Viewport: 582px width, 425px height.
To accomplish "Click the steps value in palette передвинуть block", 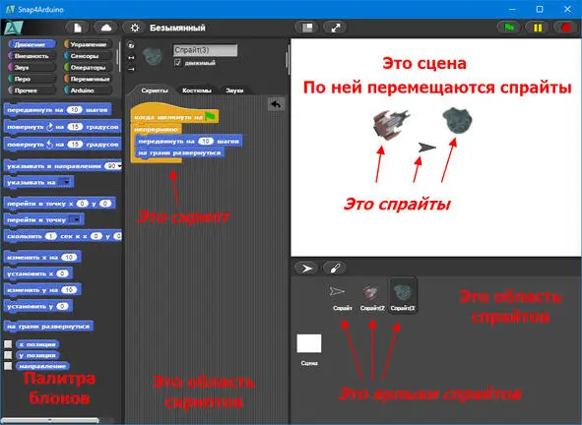I will 74,110.
